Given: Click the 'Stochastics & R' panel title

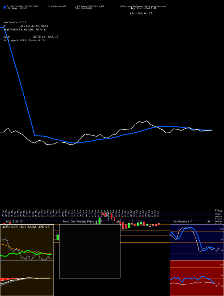Looking at the screenshot, I should (x=183, y=222).
